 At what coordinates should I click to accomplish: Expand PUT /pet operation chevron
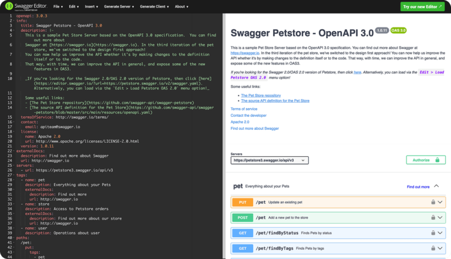coord(441,202)
